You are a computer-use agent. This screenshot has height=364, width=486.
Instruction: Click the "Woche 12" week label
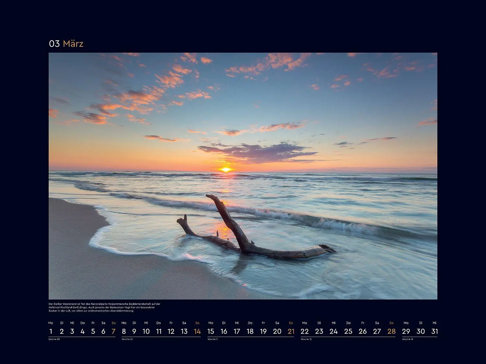[306, 339]
